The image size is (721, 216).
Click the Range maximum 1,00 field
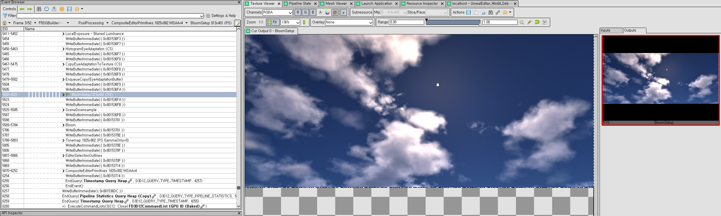(500, 22)
